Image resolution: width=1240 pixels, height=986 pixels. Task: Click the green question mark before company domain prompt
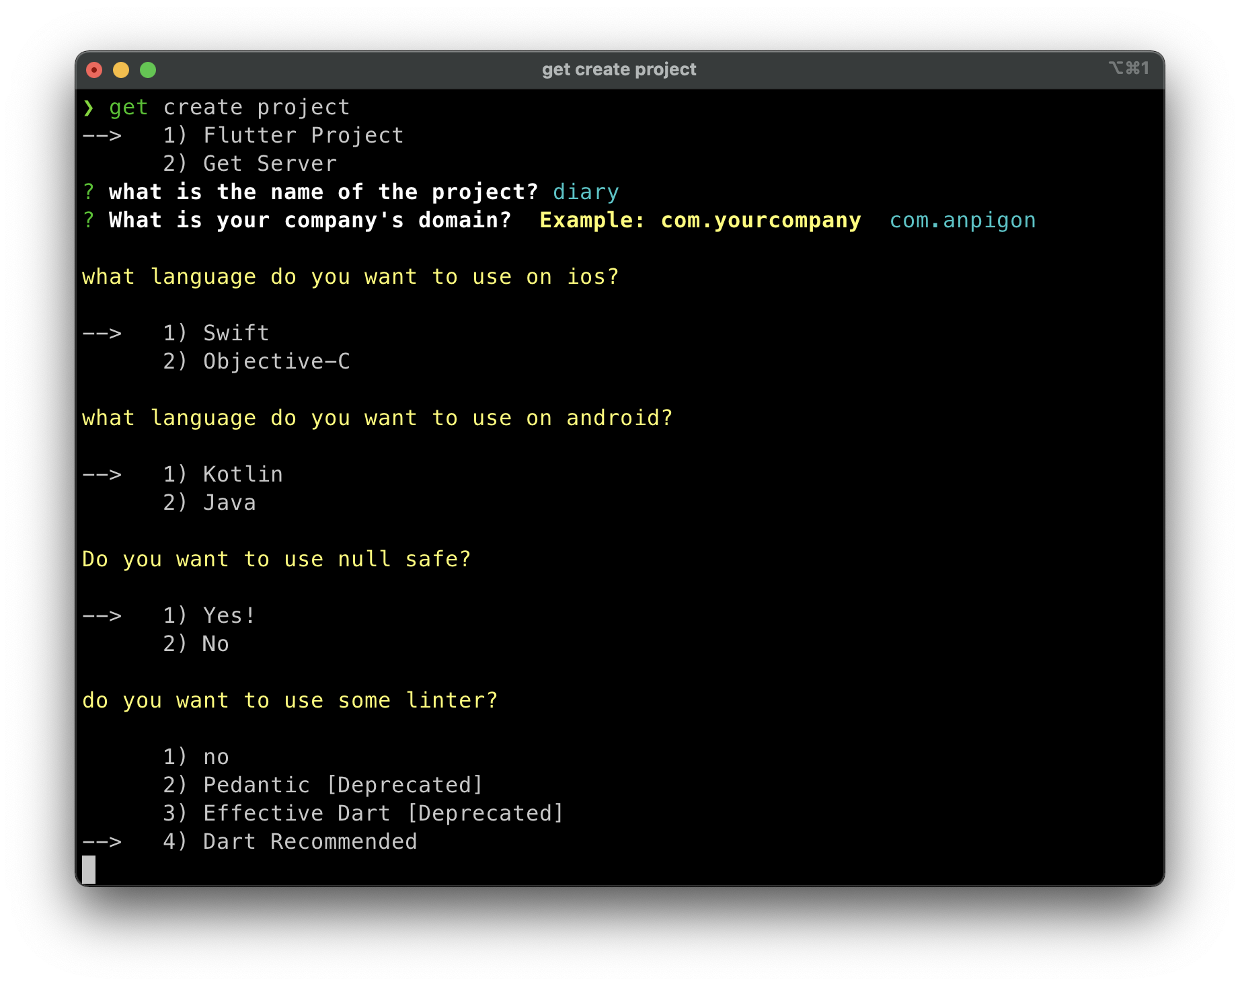click(x=89, y=221)
